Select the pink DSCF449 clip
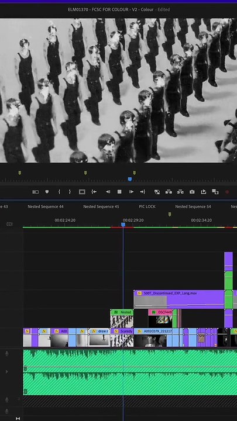The height and width of the screenshot is (421, 237). tap(160, 319)
